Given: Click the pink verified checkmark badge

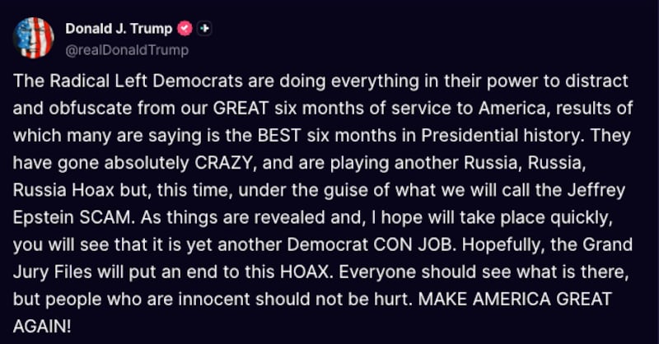Looking at the screenshot, I should point(185,28).
